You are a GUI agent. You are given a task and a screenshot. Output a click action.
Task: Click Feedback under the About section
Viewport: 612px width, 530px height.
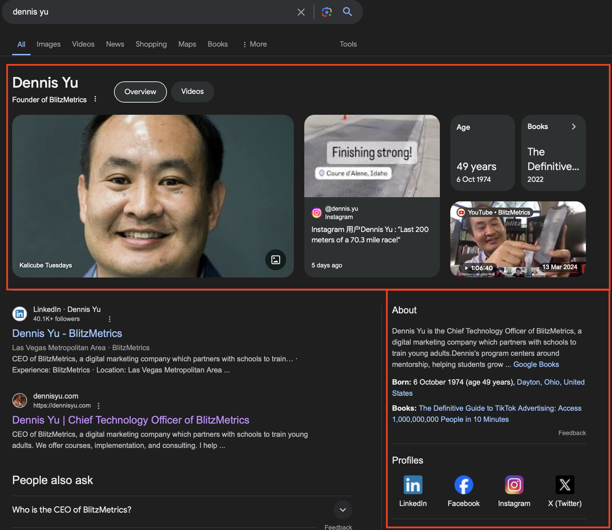pyautogui.click(x=572, y=433)
